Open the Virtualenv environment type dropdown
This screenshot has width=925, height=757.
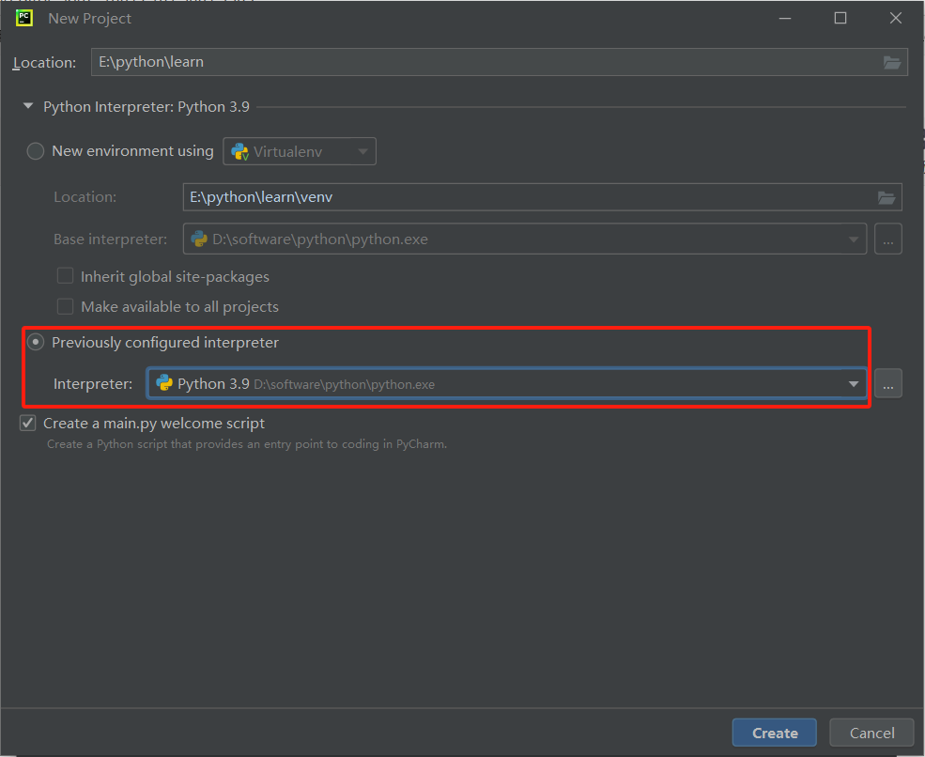[x=300, y=151]
